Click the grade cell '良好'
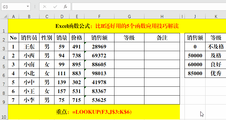 (x=216, y=64)
